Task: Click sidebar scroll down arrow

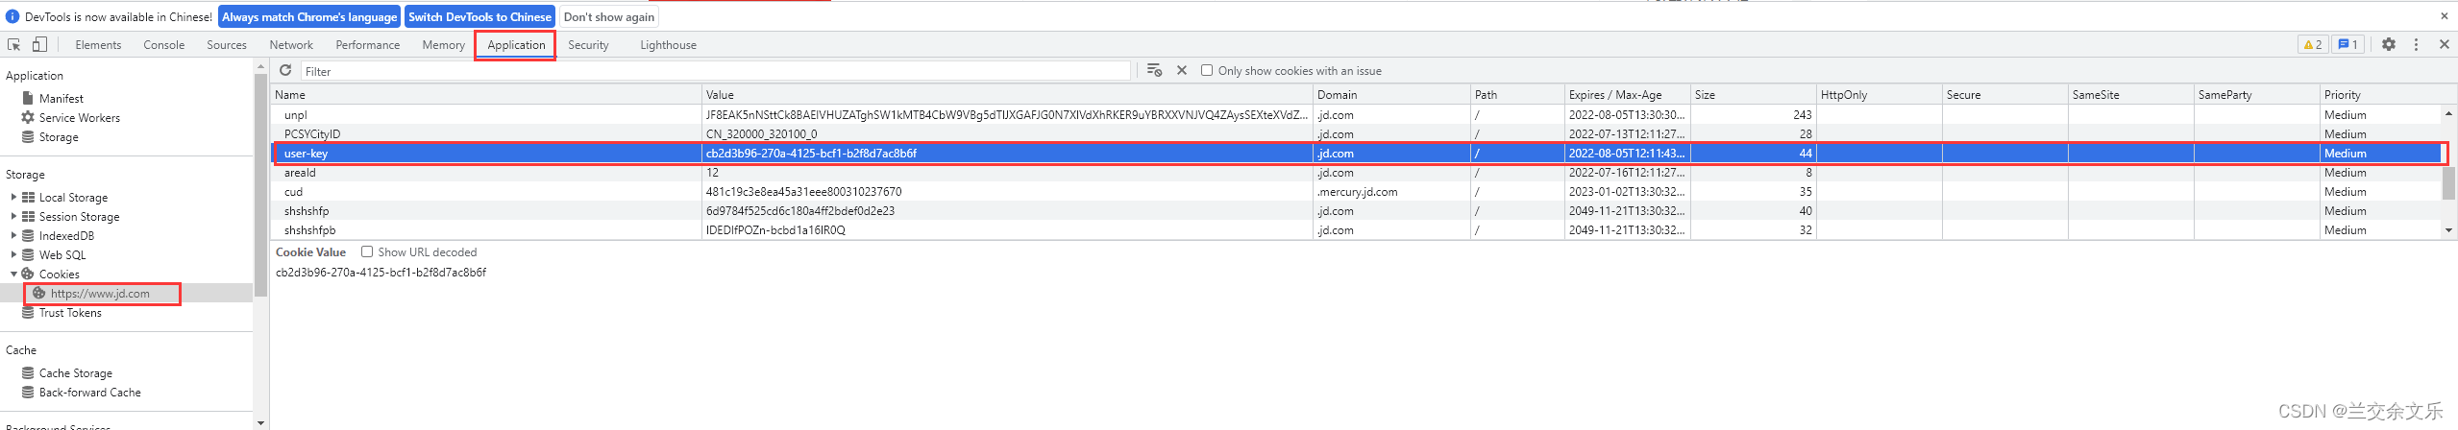Action: click(260, 422)
